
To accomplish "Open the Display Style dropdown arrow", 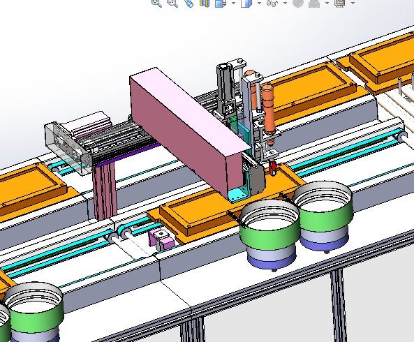I will click(259, 3).
